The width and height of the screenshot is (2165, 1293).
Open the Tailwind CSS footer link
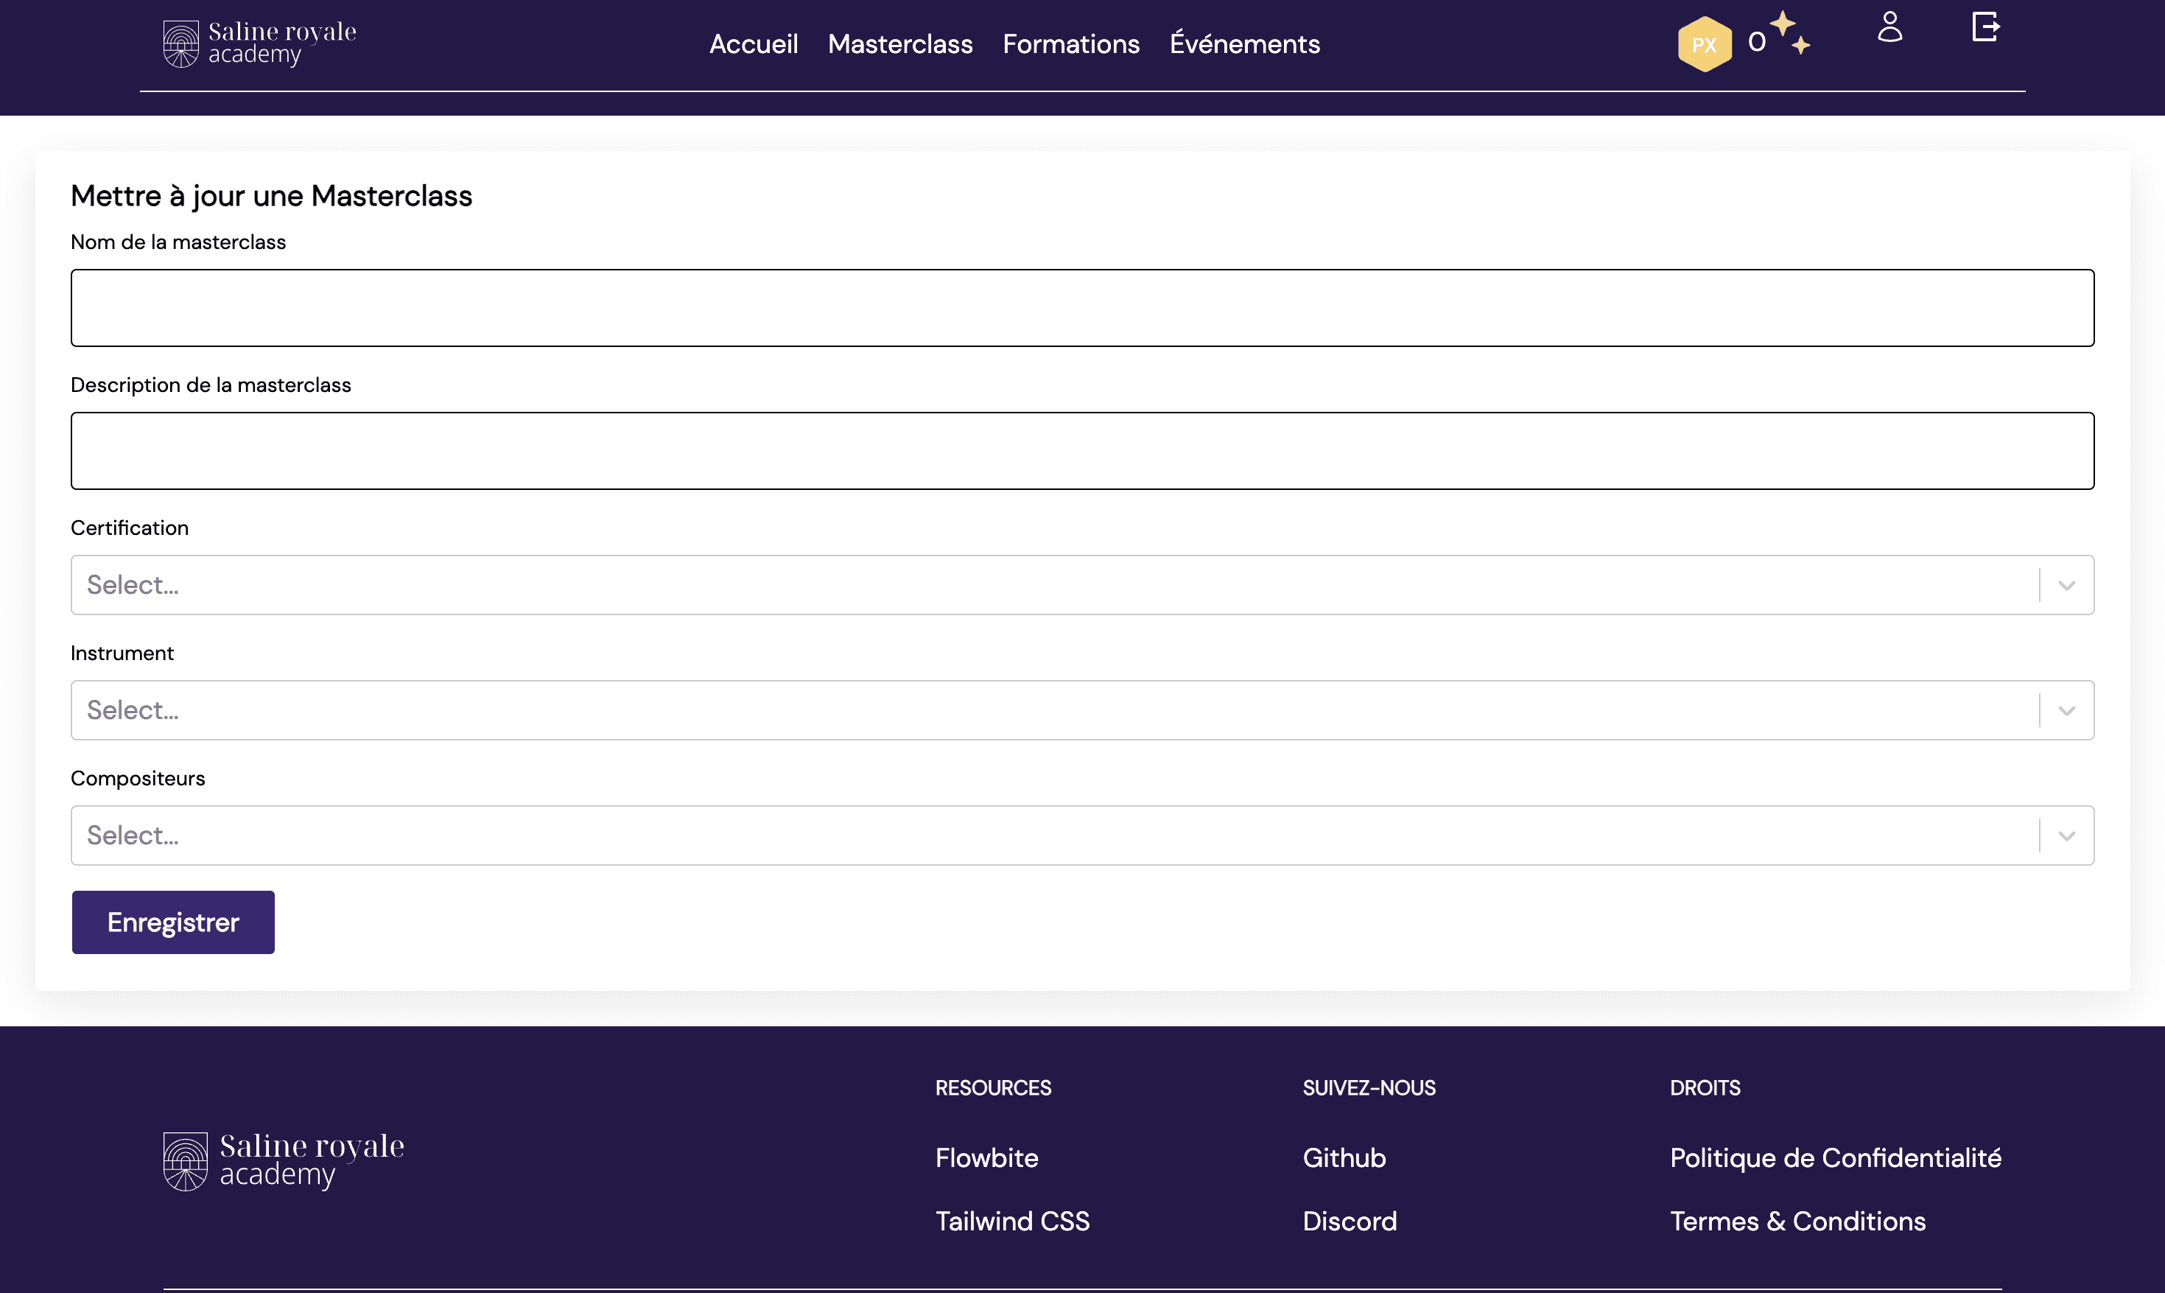click(x=1012, y=1221)
